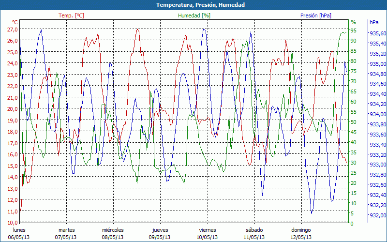The width and height of the screenshot is (387, 242).
Task: Select the red 'Temp. [°C]' legend label
Action: coord(71,15)
